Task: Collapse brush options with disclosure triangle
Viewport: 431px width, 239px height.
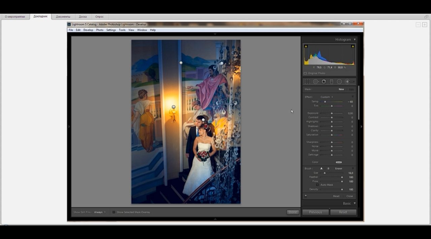Action: pos(353,168)
